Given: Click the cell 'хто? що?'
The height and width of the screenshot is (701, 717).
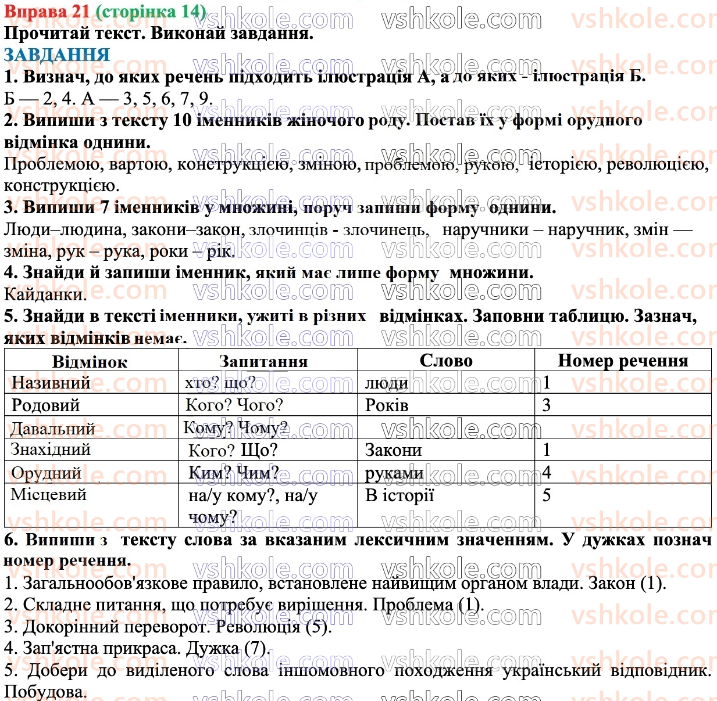Looking at the screenshot, I should tap(220, 383).
